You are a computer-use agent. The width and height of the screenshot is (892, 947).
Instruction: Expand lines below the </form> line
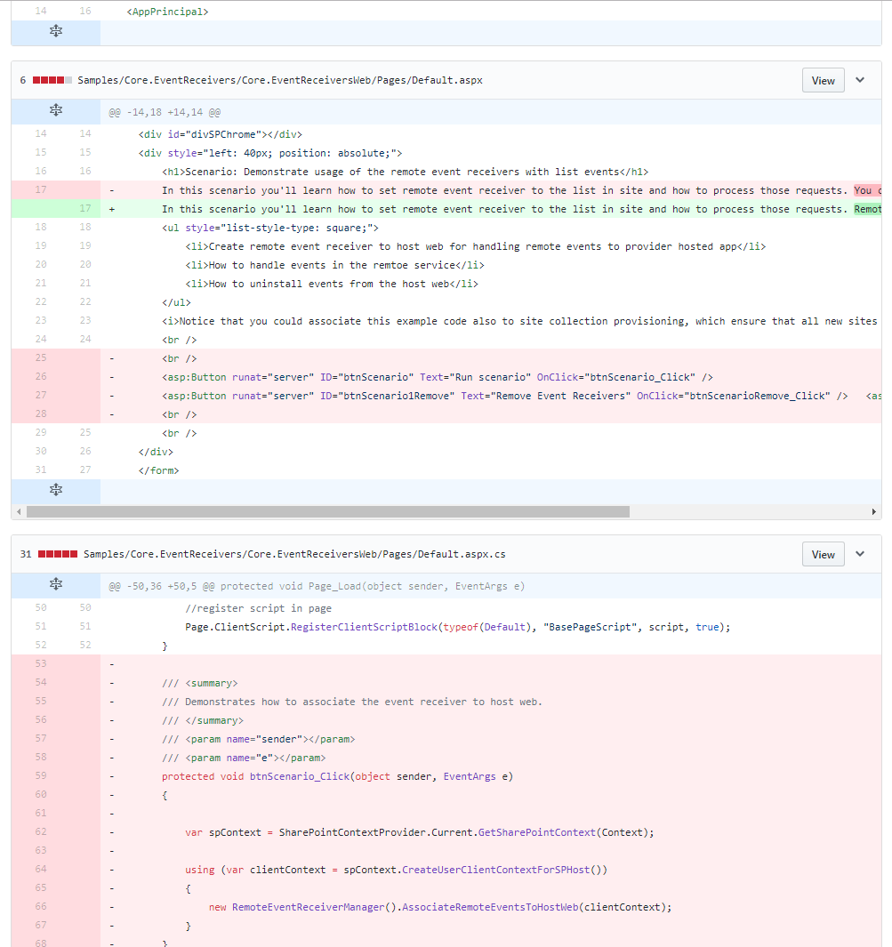(55, 490)
